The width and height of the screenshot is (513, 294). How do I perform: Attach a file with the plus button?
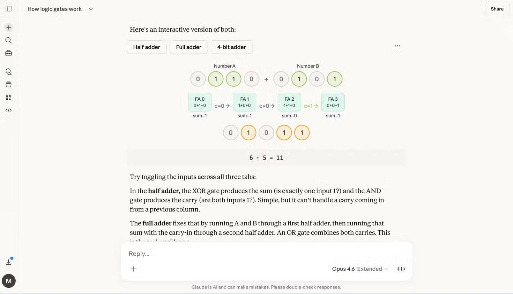133,269
